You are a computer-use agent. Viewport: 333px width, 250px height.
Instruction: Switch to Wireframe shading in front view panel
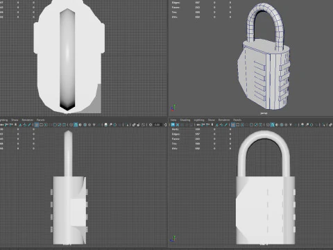coord(268,124)
